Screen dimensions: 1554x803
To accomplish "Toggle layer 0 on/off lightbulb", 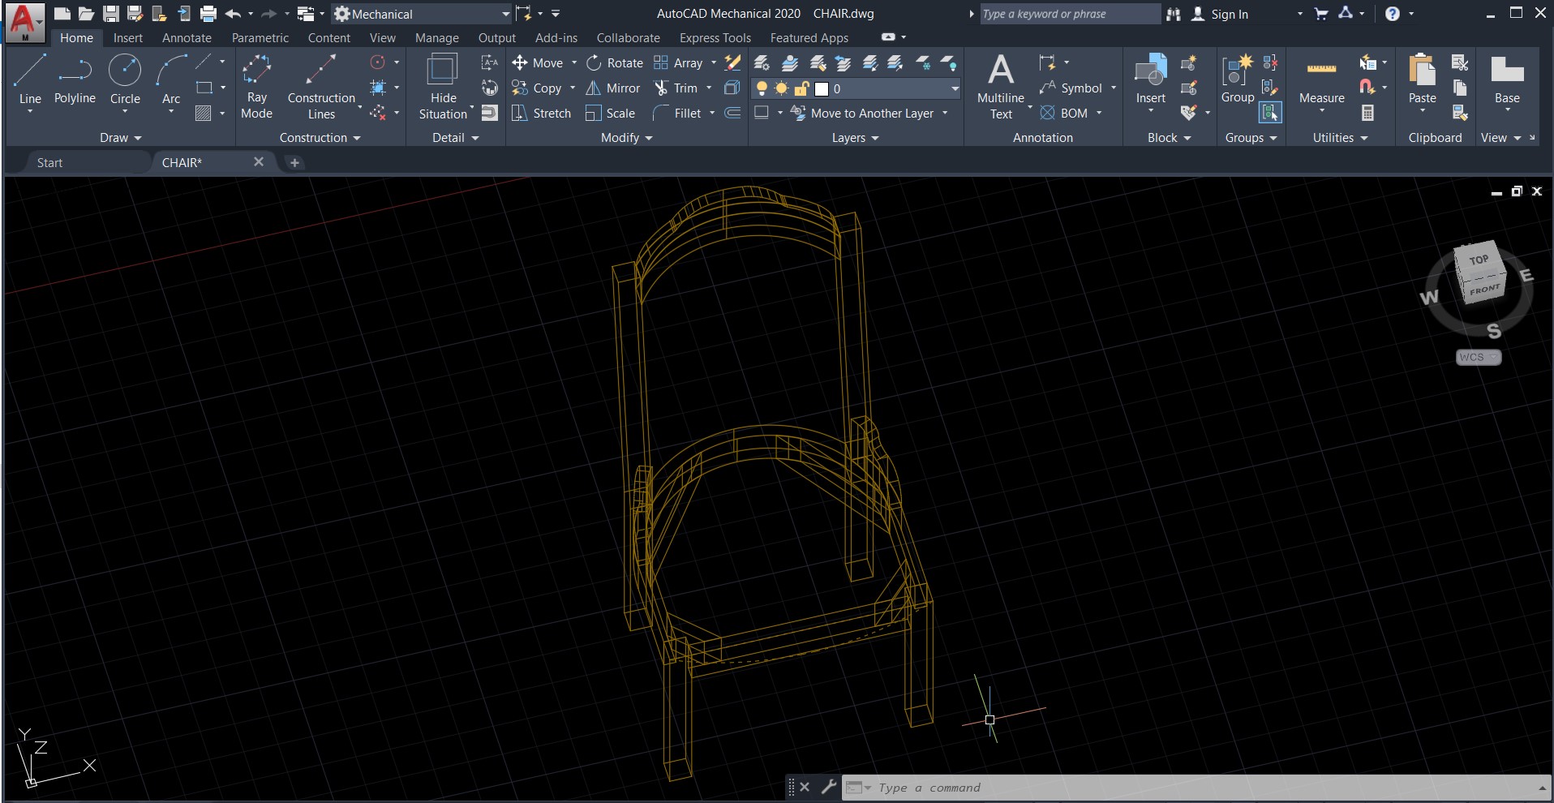I will (762, 88).
